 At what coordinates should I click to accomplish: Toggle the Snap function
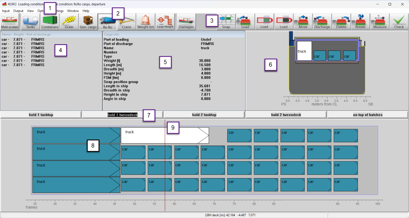pyautogui.click(x=226, y=22)
